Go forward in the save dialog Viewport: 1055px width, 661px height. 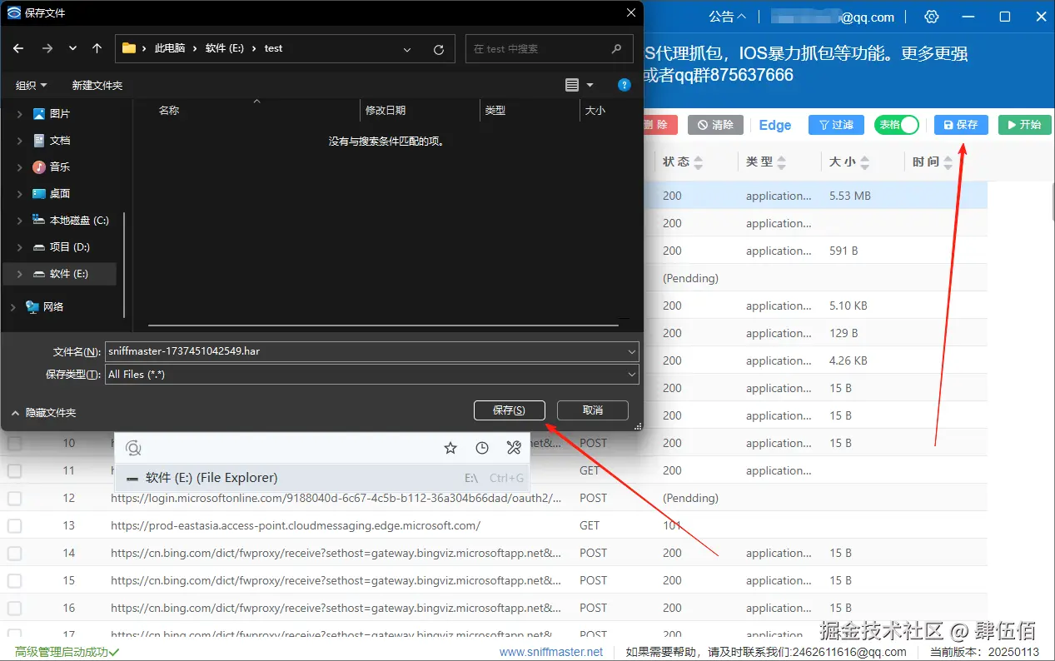[x=47, y=48]
